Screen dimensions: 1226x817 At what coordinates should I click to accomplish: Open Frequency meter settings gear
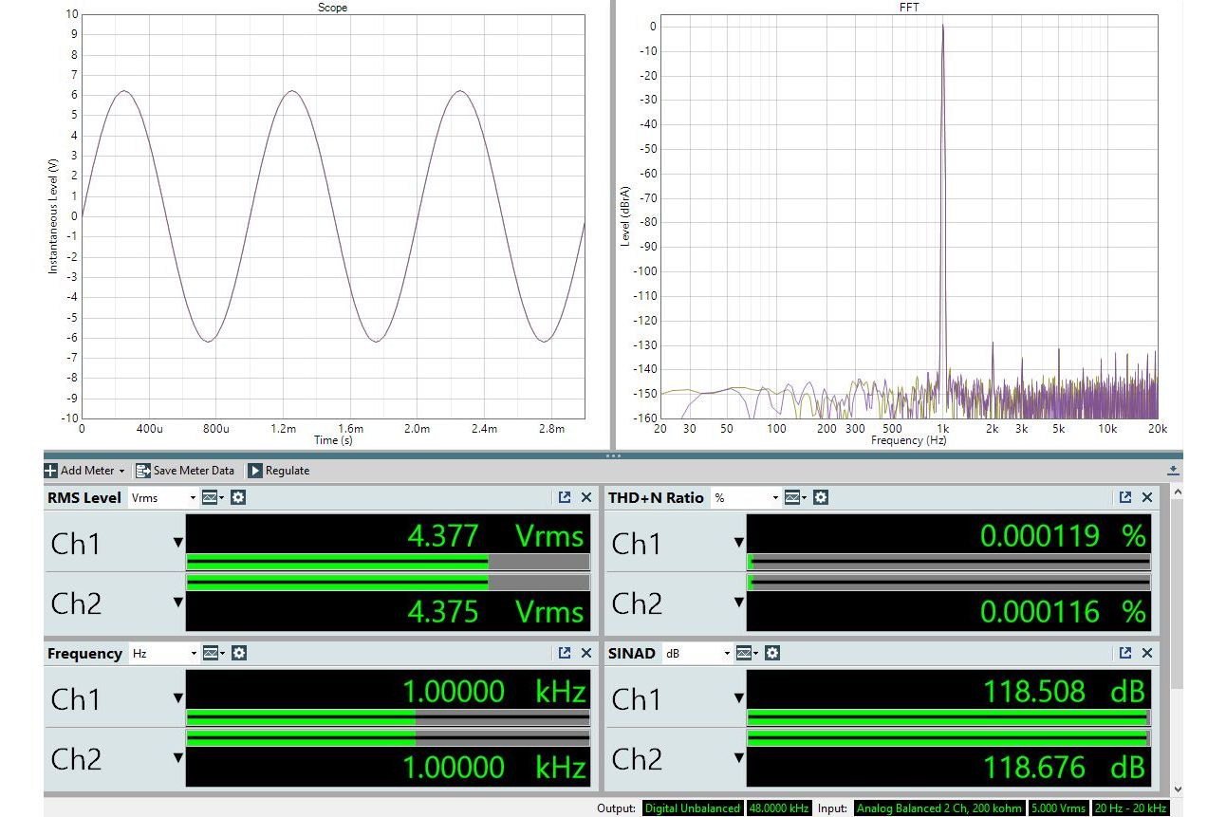pyautogui.click(x=239, y=653)
